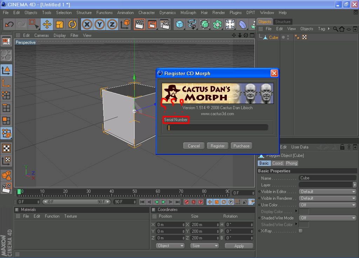
Task: Open Visible in Renderer dropdown
Action: pos(328,198)
